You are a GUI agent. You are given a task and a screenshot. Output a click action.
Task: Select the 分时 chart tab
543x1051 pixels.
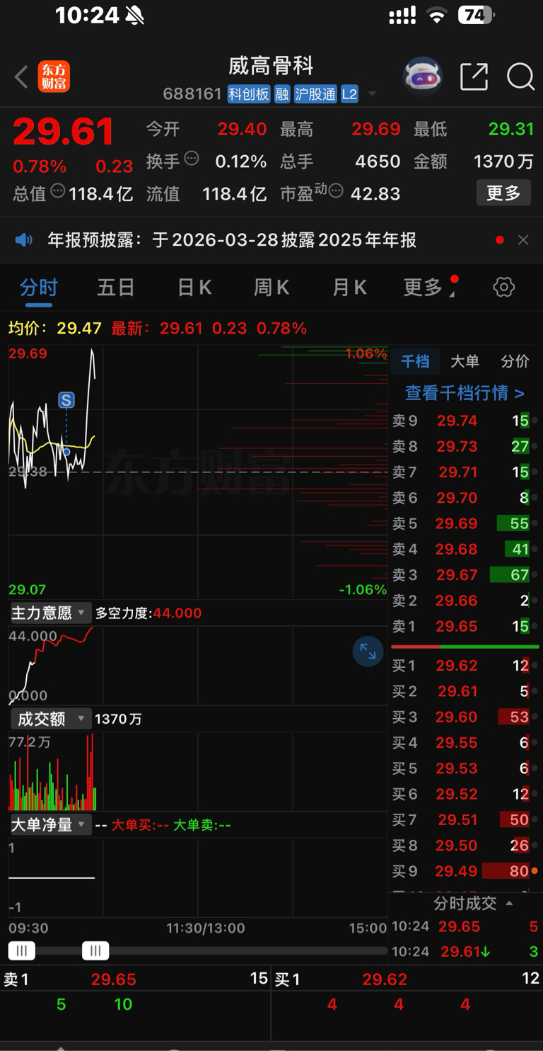coord(39,288)
